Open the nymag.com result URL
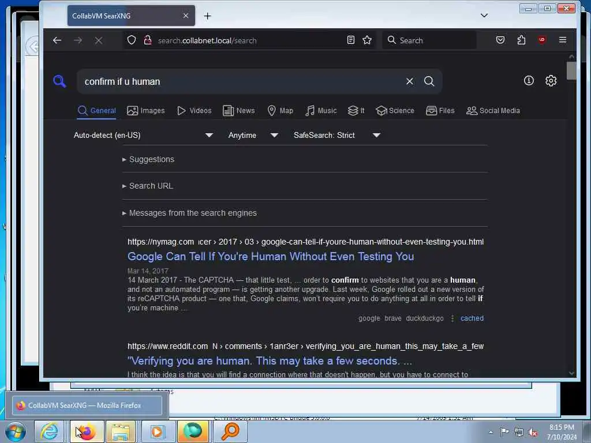The image size is (591, 443). click(x=305, y=242)
